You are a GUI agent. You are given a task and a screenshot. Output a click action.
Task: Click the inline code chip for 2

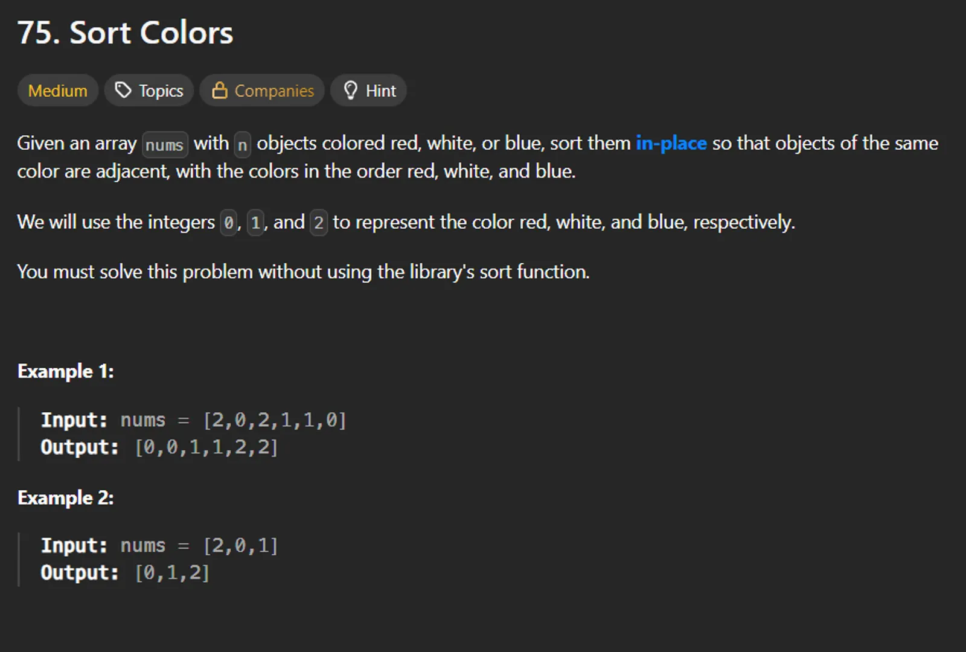point(318,223)
